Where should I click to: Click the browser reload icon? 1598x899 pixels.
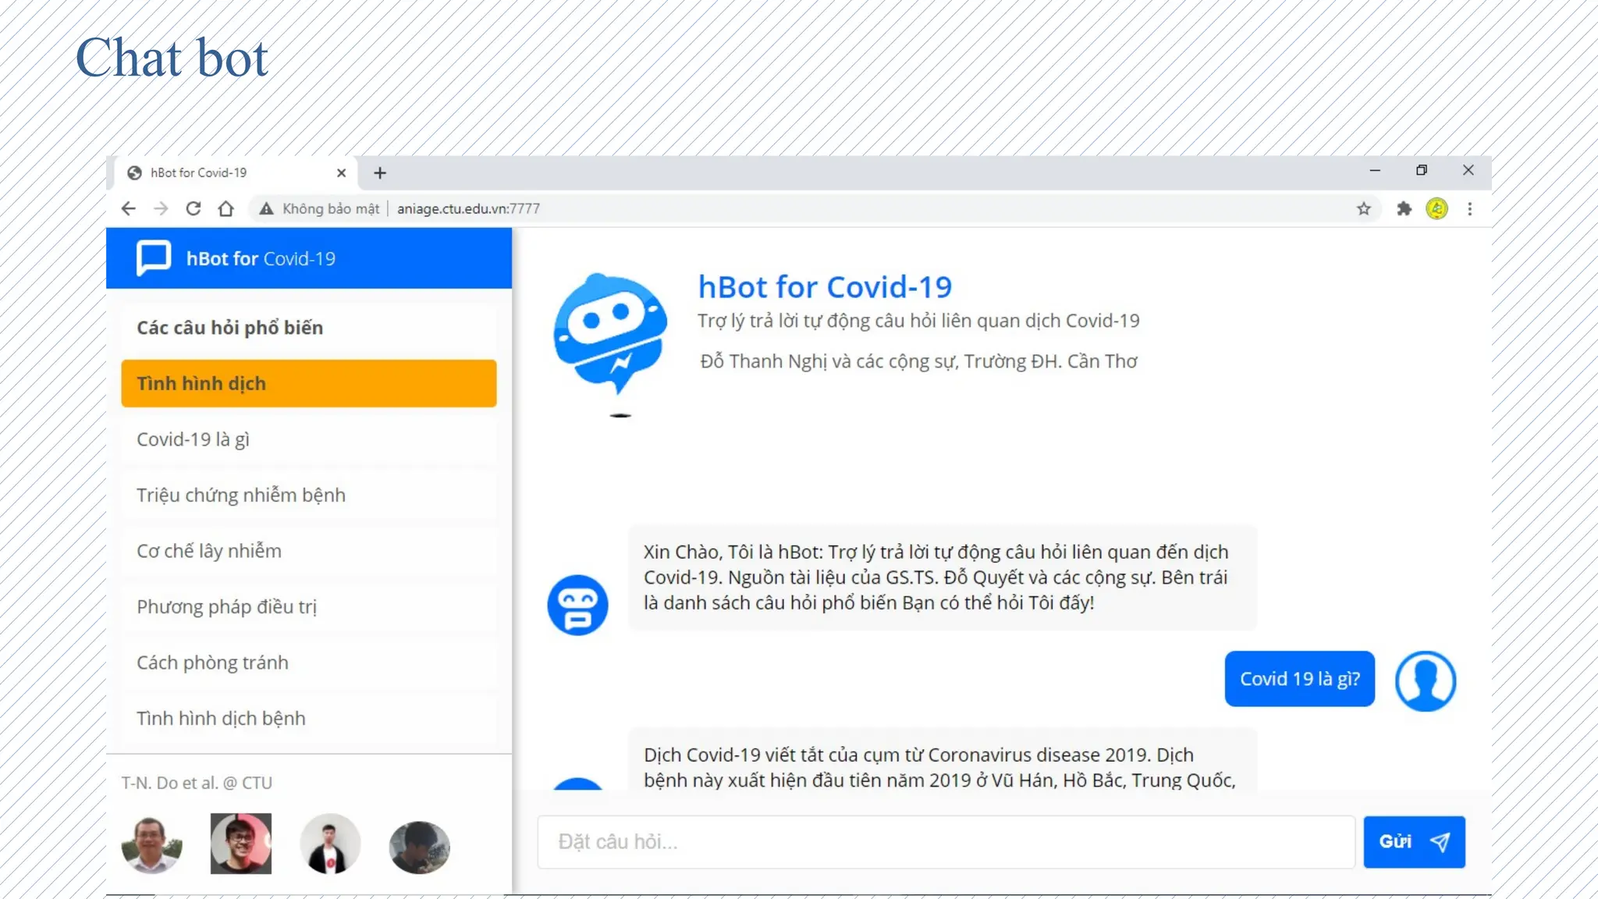194,208
